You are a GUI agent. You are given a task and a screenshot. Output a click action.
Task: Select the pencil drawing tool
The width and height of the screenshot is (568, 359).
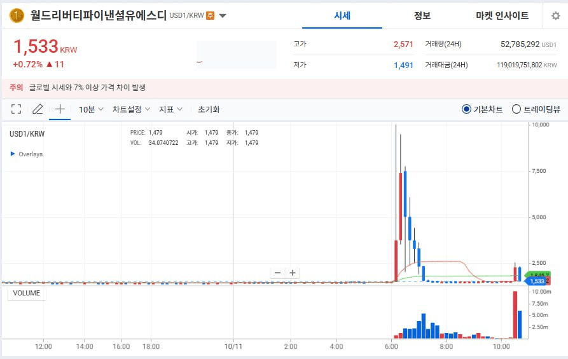38,109
